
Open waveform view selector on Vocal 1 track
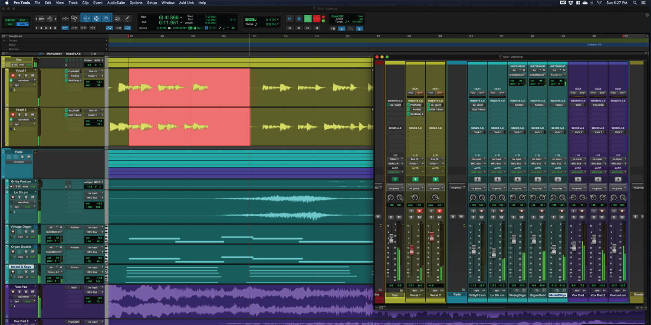click(24, 81)
